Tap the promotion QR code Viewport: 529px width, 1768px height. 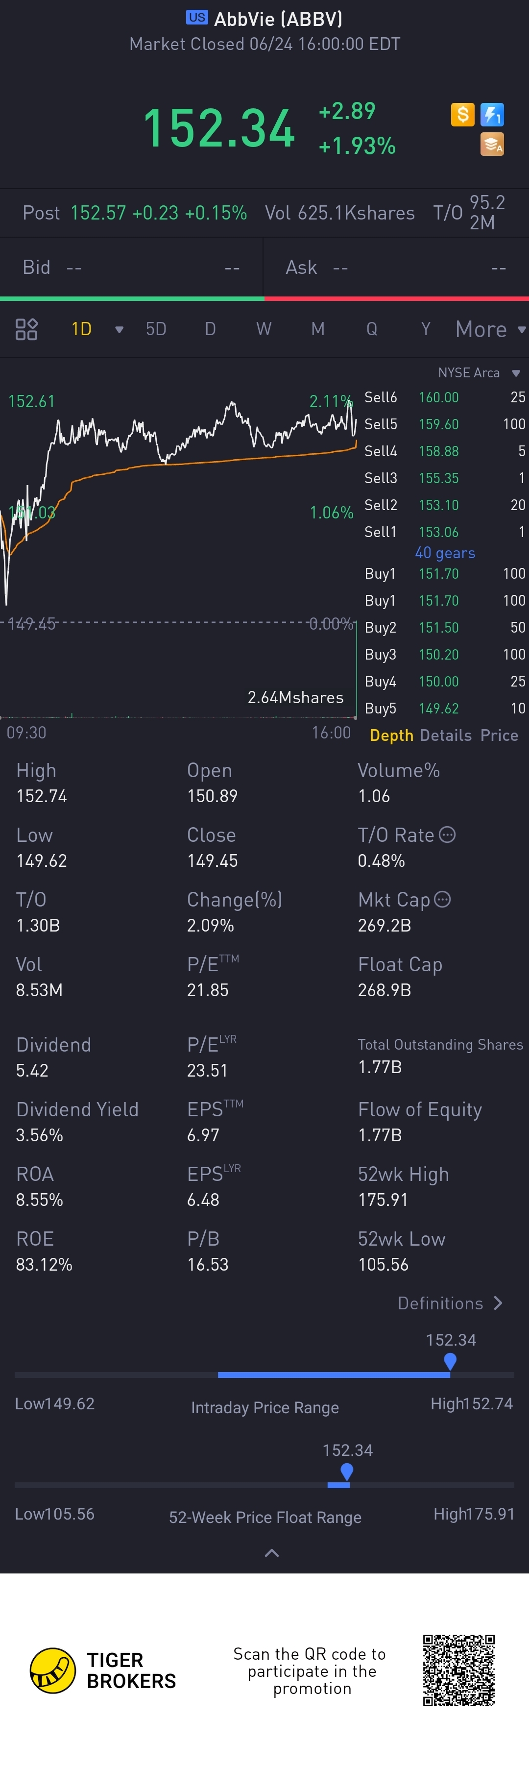click(458, 1670)
